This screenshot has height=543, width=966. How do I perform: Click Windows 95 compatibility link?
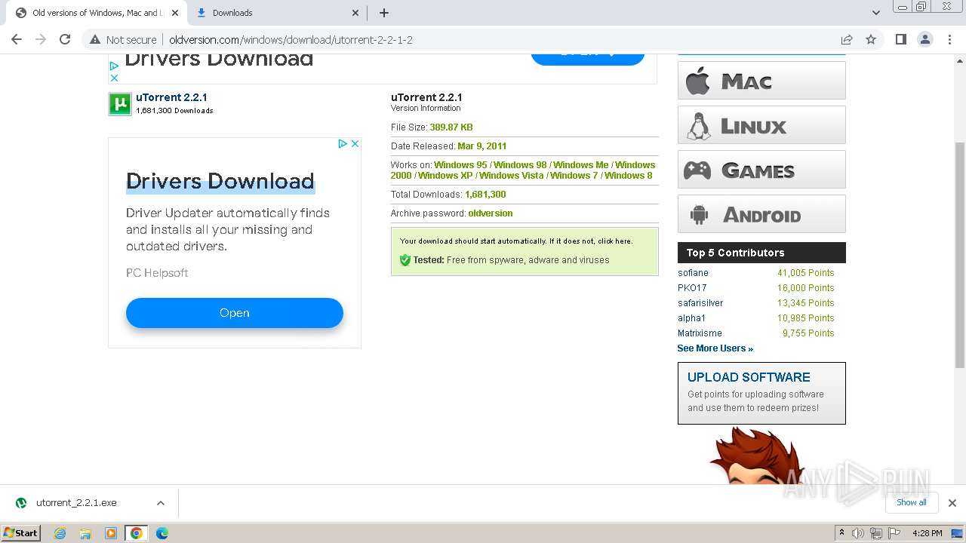point(460,165)
